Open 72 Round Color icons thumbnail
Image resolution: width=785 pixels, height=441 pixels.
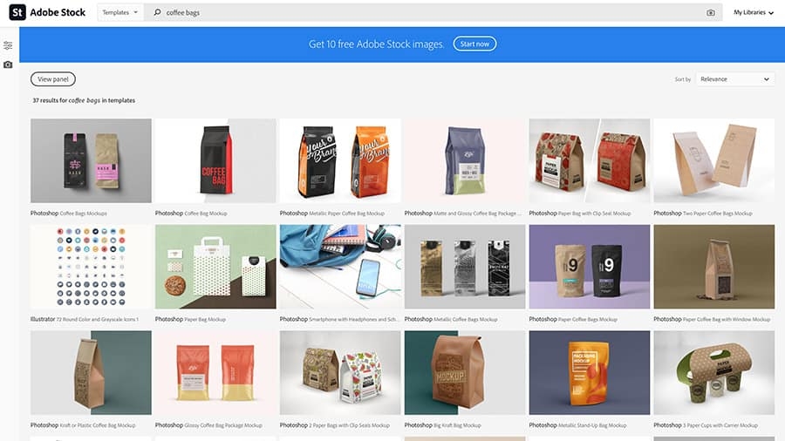point(91,267)
